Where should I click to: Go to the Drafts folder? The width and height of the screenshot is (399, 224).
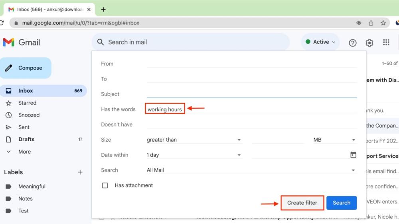pyautogui.click(x=26, y=139)
